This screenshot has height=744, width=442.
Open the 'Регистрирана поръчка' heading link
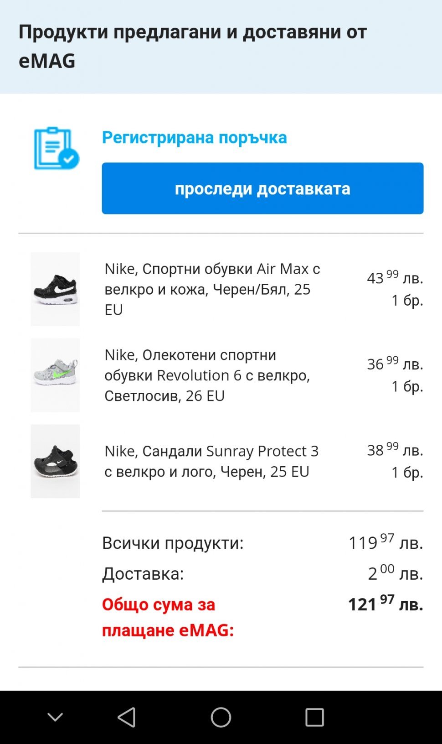click(194, 138)
